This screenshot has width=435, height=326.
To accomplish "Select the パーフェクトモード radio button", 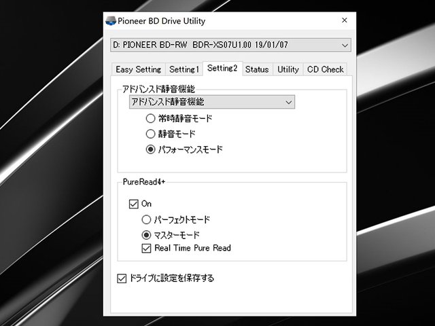I will [x=146, y=220].
